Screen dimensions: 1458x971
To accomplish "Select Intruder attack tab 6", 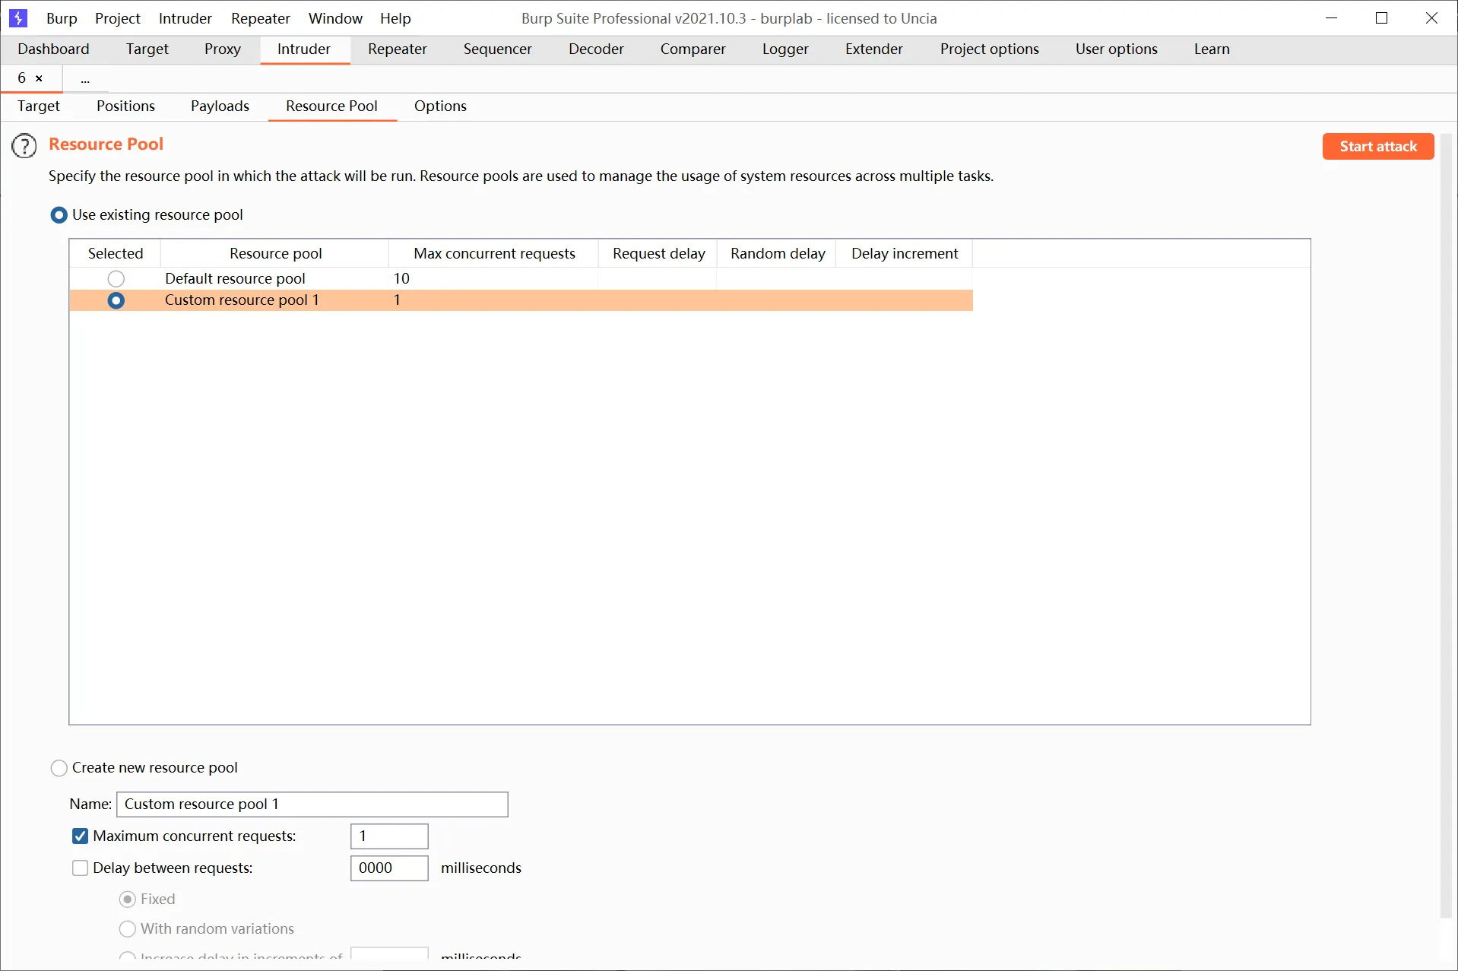I will [x=22, y=78].
